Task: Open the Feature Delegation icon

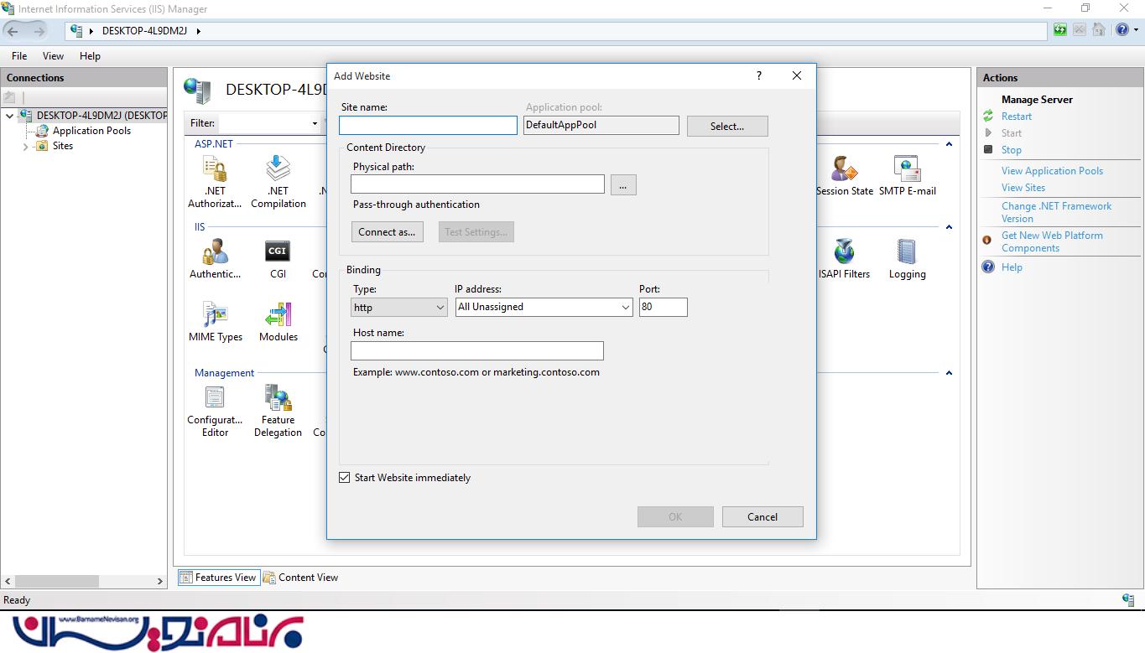Action: (x=278, y=400)
